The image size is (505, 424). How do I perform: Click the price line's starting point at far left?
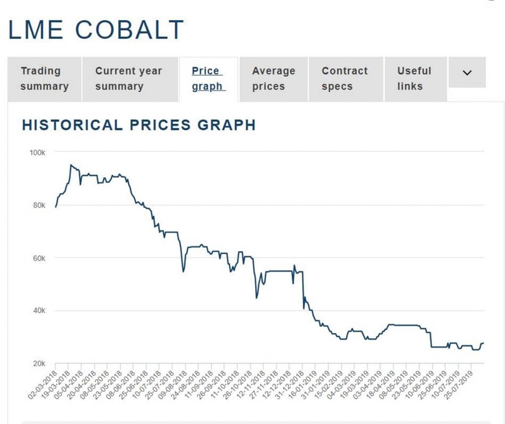pyautogui.click(x=55, y=207)
